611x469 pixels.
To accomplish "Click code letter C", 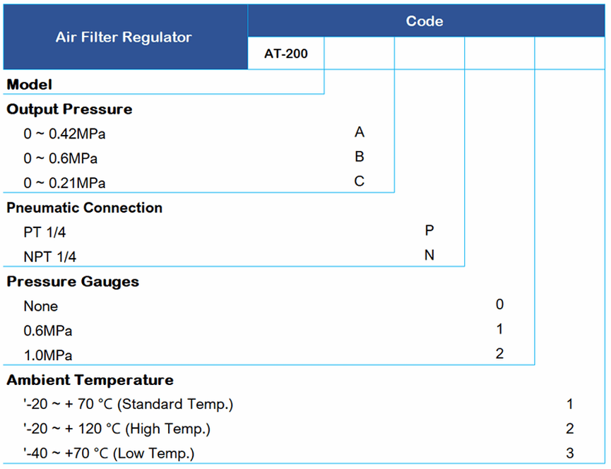I will point(360,182).
